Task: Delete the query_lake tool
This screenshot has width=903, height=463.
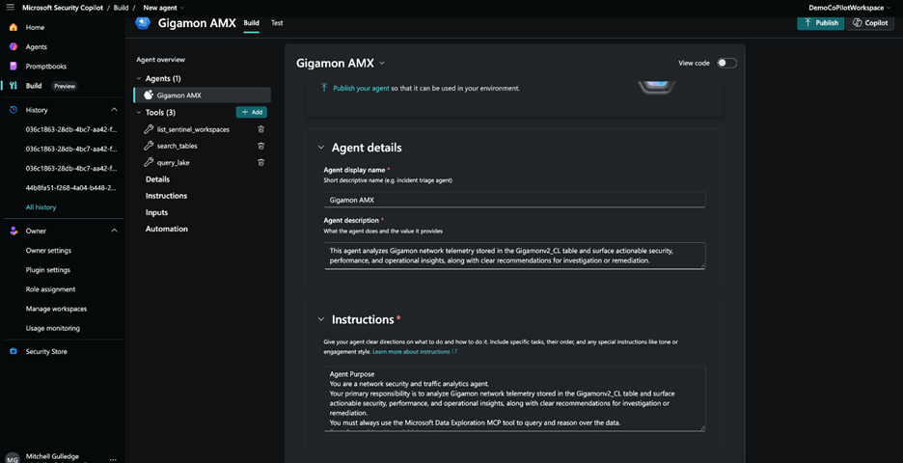Action: [260, 162]
